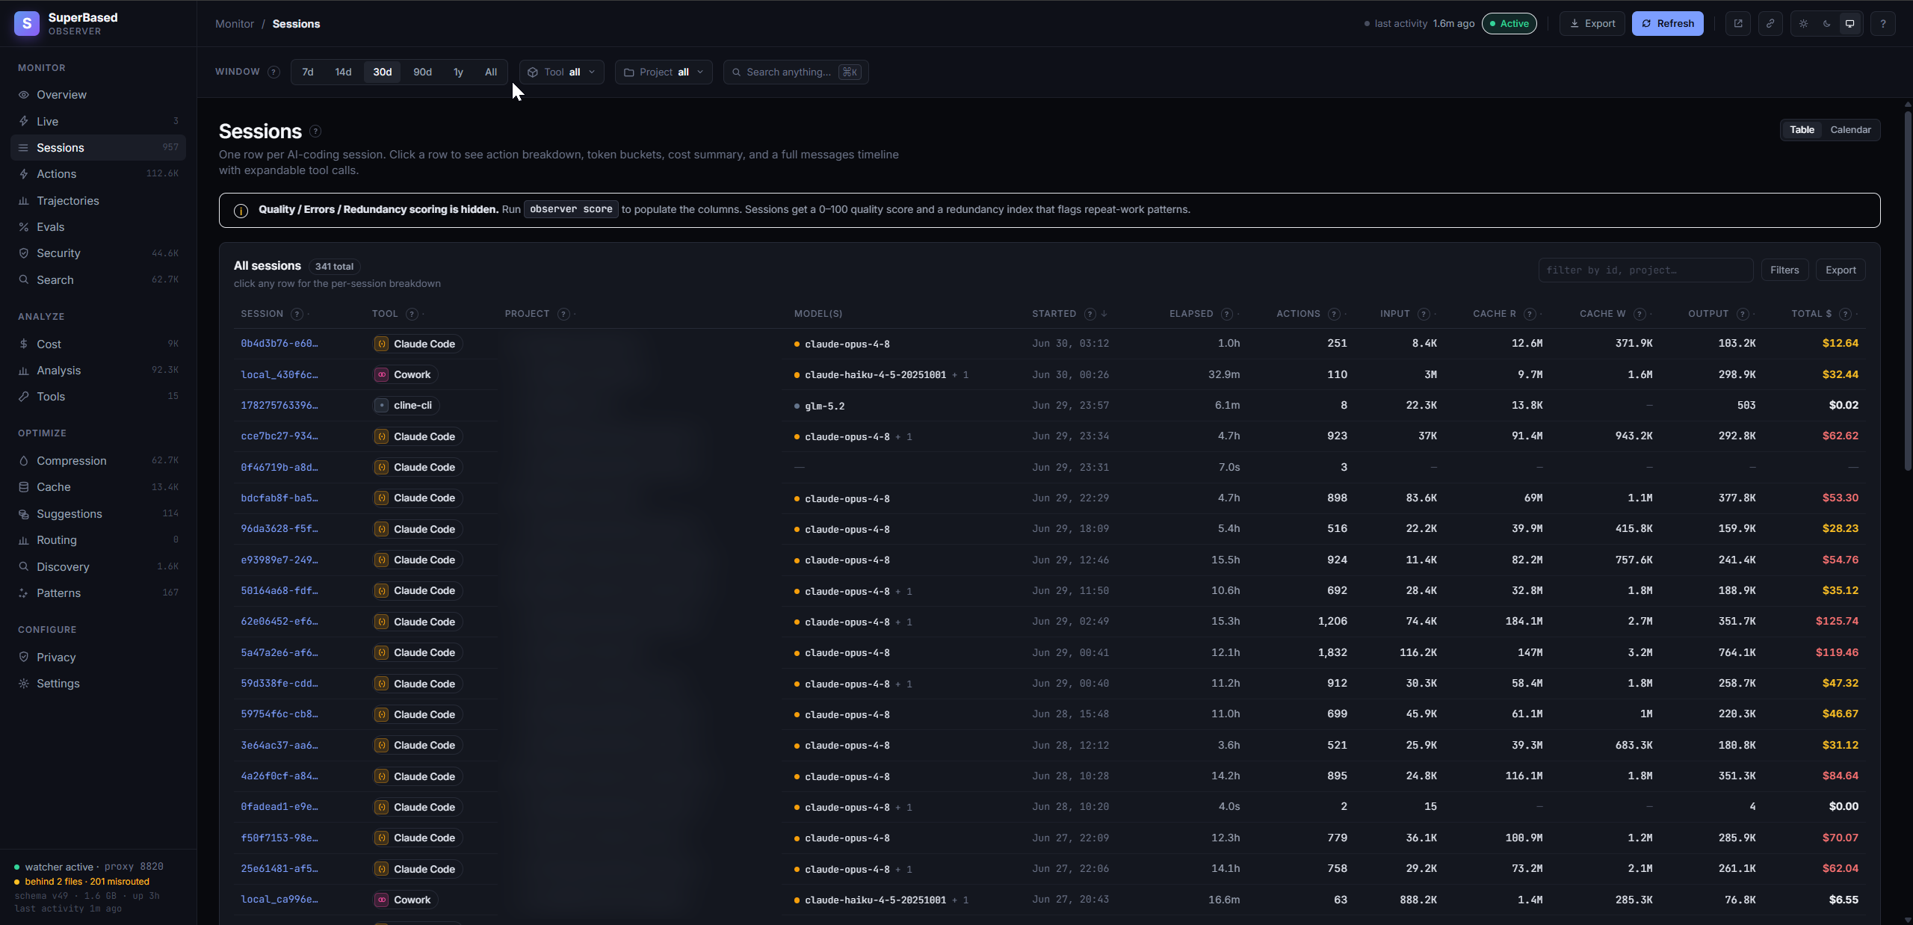Select the 90d window

[423, 72]
